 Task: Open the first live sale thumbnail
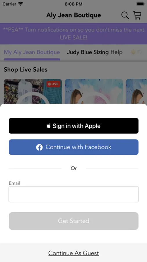click(x=33, y=91)
